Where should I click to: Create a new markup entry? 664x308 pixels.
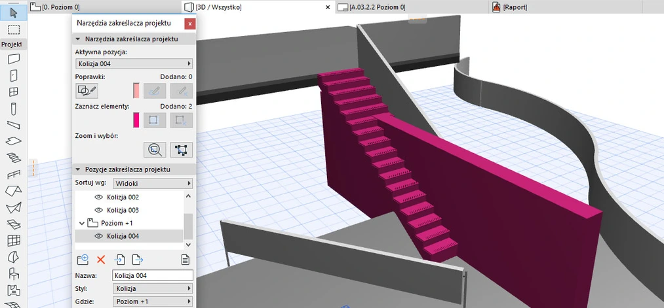83,259
